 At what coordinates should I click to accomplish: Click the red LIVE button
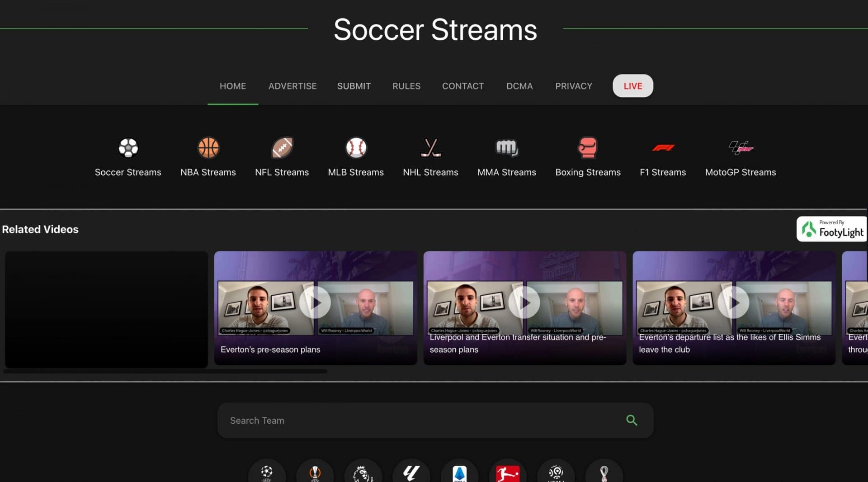click(633, 86)
